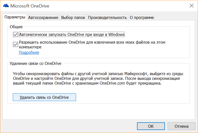Image resolution: width=198 pixels, height=133 pixels.
Task: Close the Microsoft OneDrive dialog
Action: click(191, 6)
